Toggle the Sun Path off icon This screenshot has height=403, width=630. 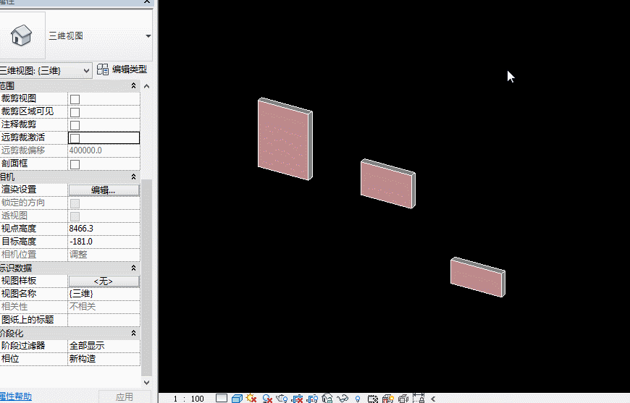pyautogui.click(x=251, y=398)
